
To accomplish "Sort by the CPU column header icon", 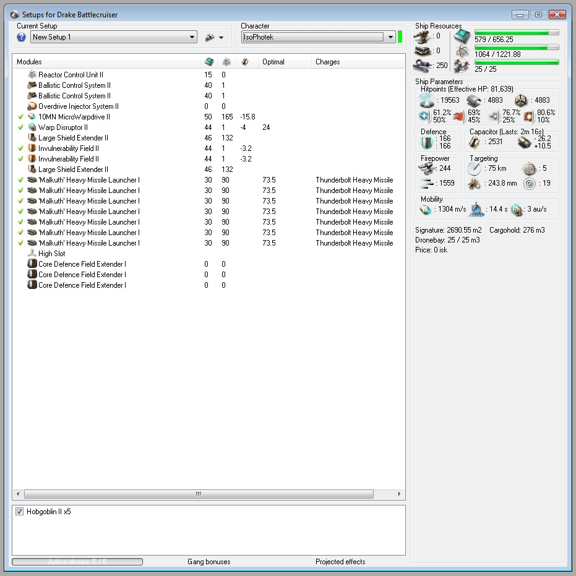I will coord(209,62).
